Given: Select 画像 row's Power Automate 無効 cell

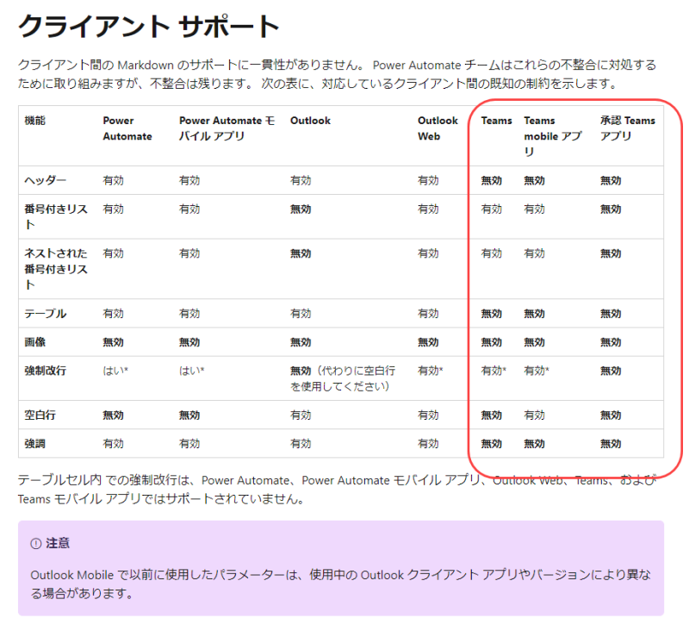Looking at the screenshot, I should pos(114,342).
